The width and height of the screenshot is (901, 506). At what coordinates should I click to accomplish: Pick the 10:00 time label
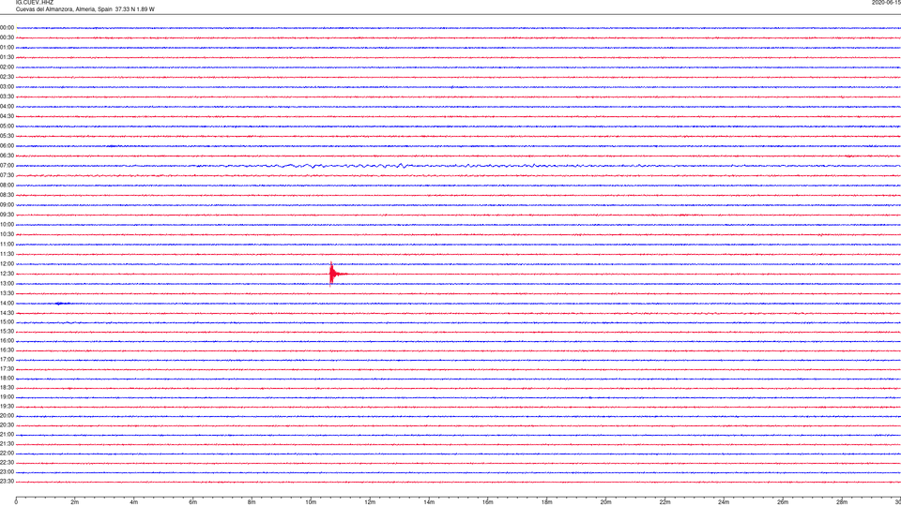click(7, 225)
